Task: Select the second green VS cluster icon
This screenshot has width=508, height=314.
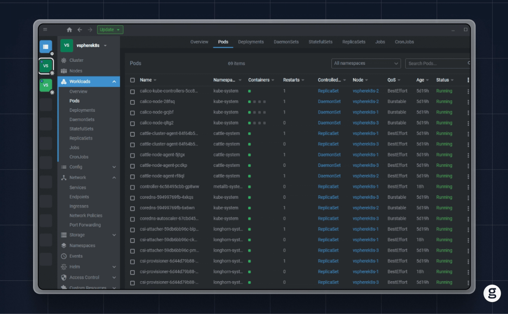Action: 46,85
